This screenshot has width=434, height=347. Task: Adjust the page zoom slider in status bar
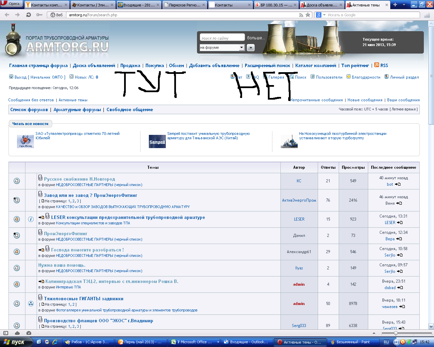coord(396,333)
